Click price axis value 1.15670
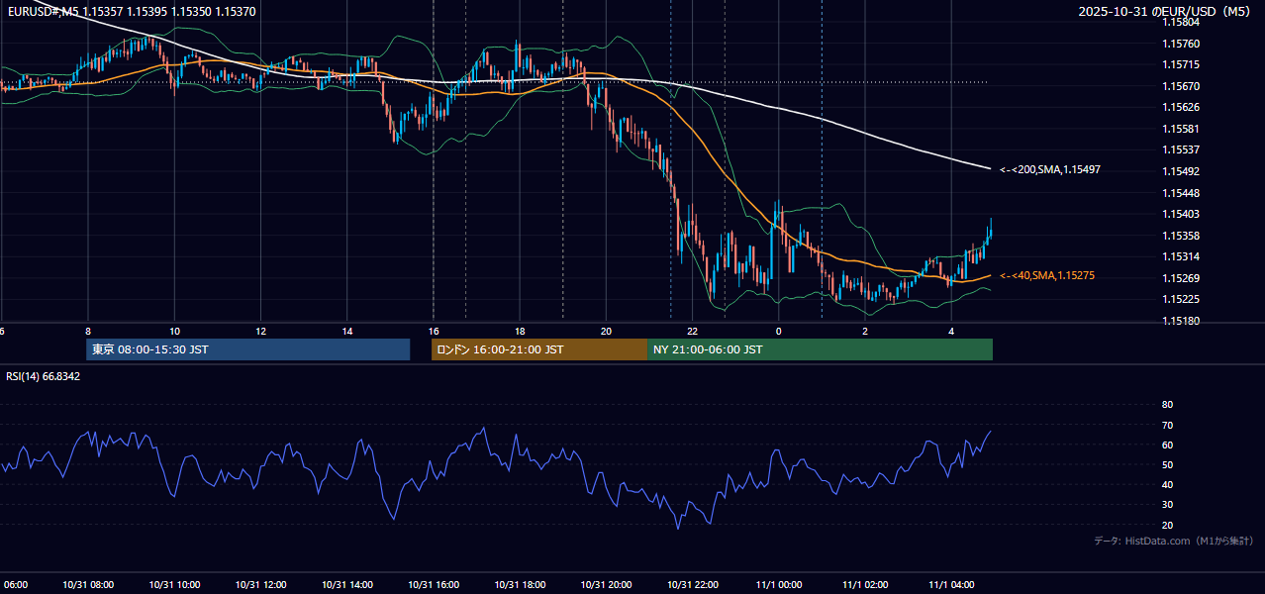The height and width of the screenshot is (594, 1265). pos(1181,86)
